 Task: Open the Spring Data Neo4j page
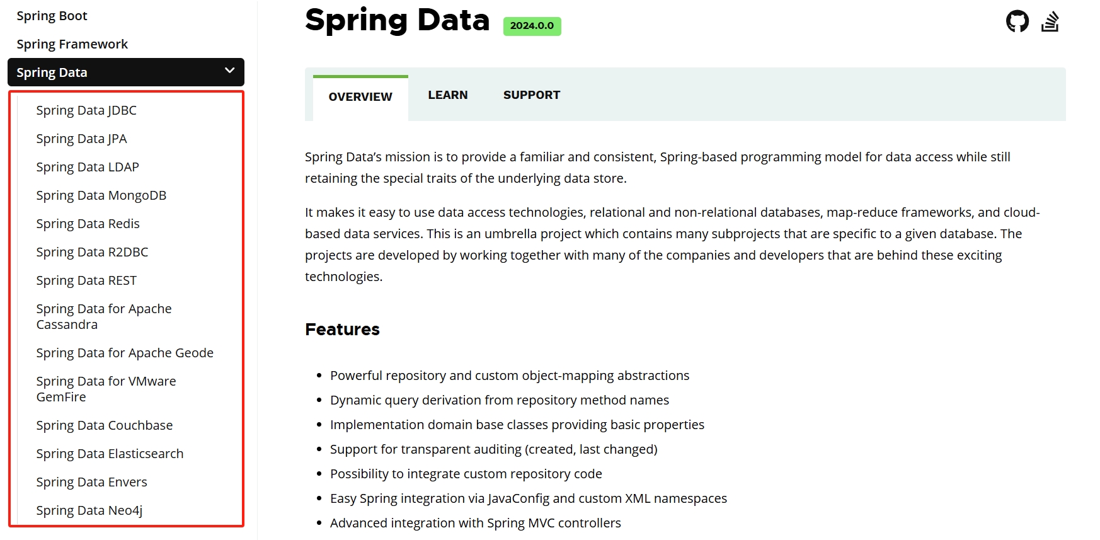click(89, 510)
